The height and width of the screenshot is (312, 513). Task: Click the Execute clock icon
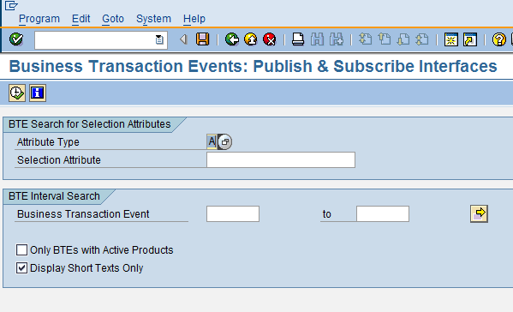(17, 93)
